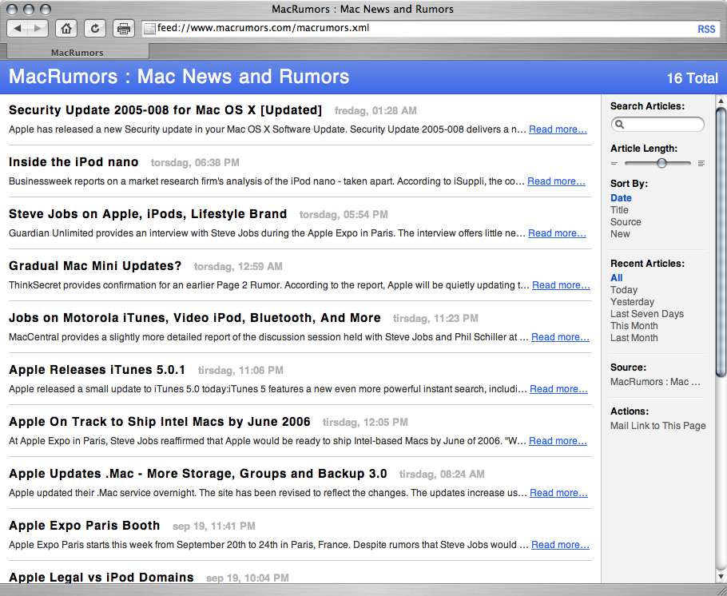The image size is (727, 596).
Task: Open Apple Releases iTunes 5.0.1 title
Action: (x=97, y=370)
